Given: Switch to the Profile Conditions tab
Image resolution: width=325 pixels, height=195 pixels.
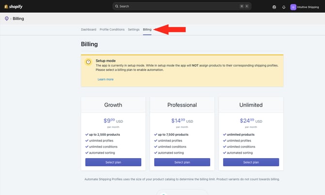Looking at the screenshot, I should (112, 30).
